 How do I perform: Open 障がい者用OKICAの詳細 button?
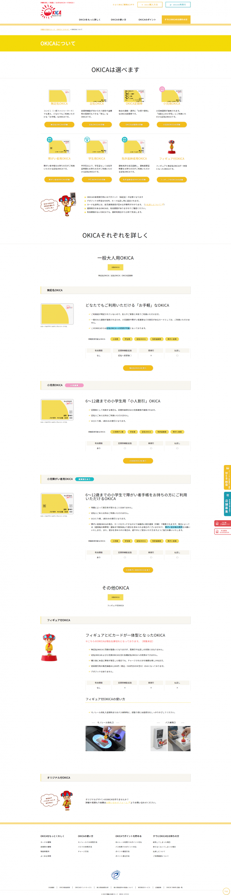(x=59, y=180)
